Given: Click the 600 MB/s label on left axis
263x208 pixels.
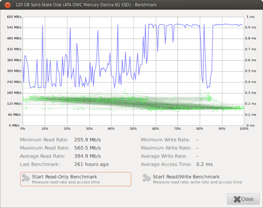Looking at the screenshot, I should (x=14, y=17).
